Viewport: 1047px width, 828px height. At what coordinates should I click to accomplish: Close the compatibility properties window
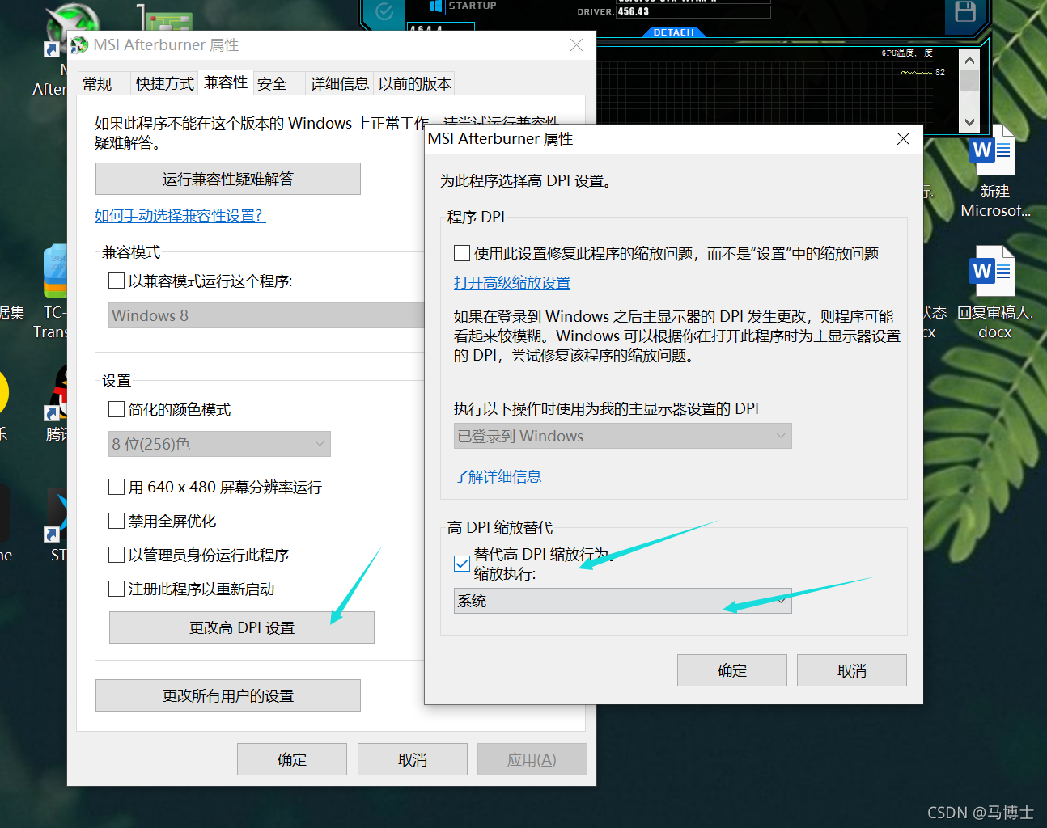coord(576,45)
